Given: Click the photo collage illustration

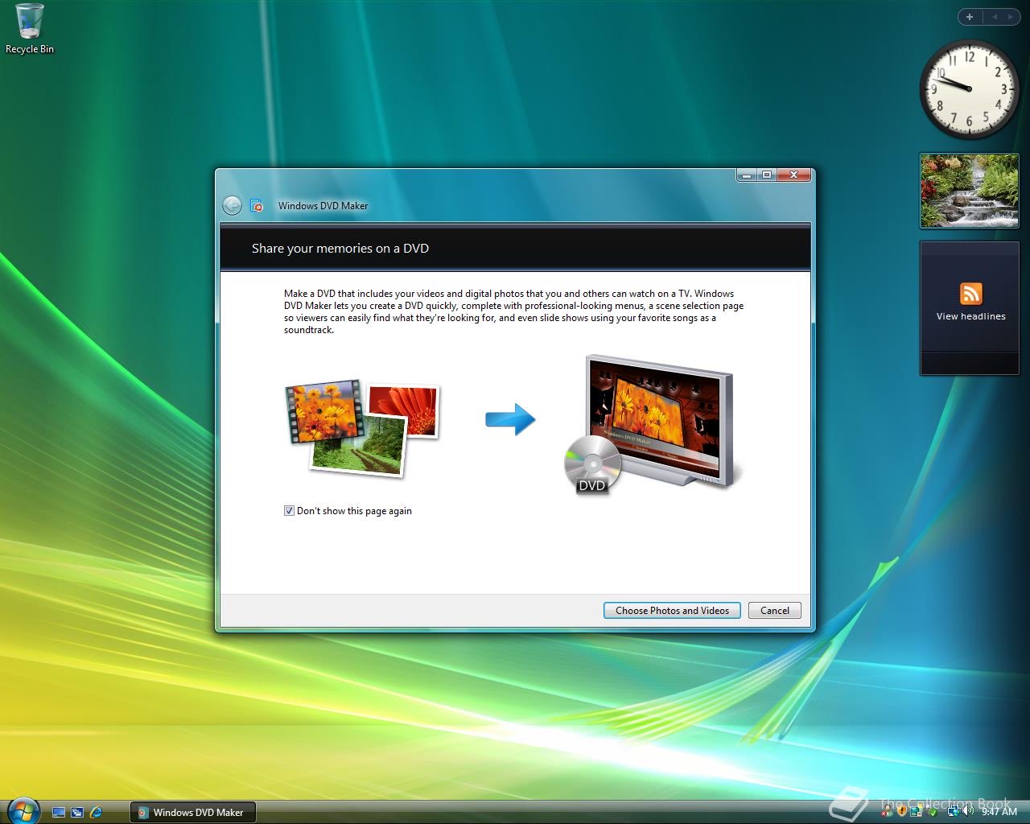Looking at the screenshot, I should click(x=362, y=428).
